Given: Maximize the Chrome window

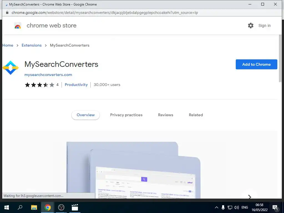Looking at the screenshot, I should [263, 4].
